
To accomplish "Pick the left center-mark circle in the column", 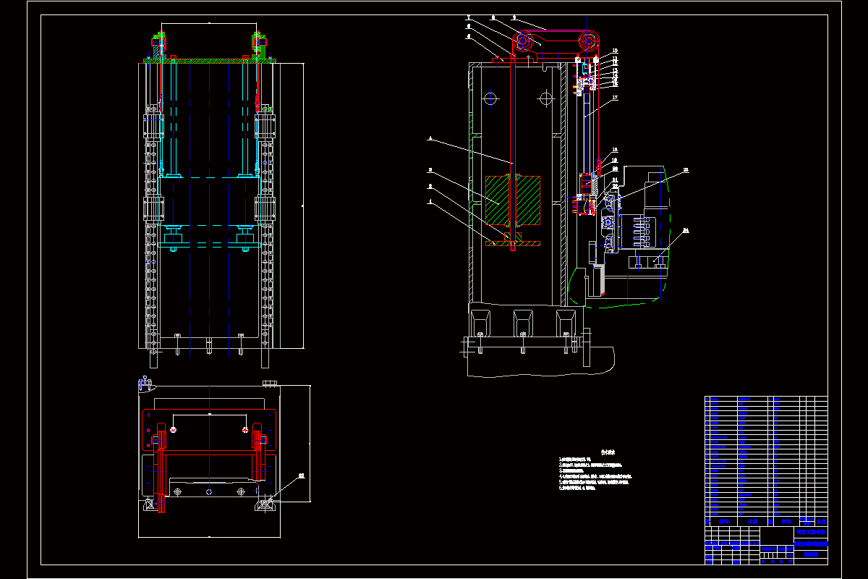I will pyautogui.click(x=490, y=98).
